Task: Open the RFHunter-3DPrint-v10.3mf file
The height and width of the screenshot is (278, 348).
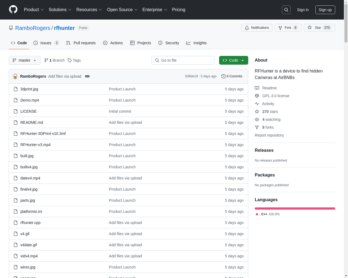Action: 43,134
